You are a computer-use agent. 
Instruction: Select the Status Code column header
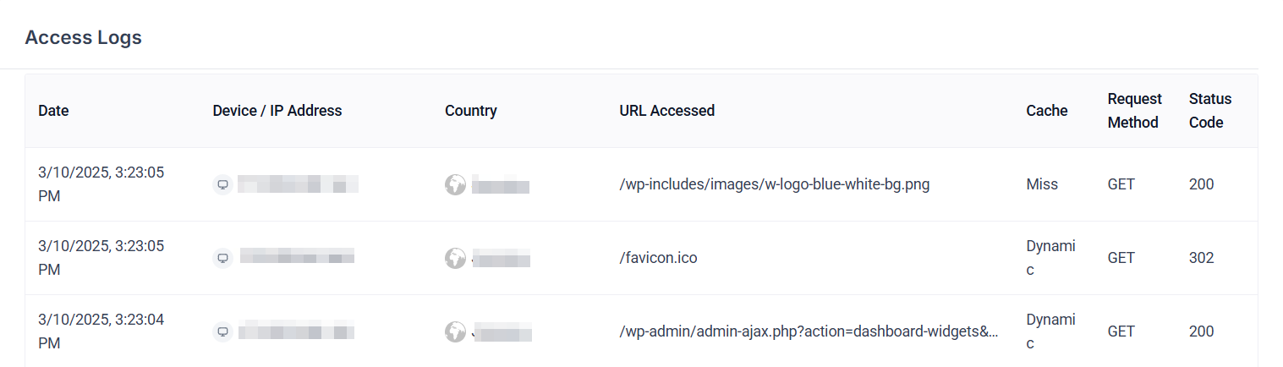pos(1210,111)
